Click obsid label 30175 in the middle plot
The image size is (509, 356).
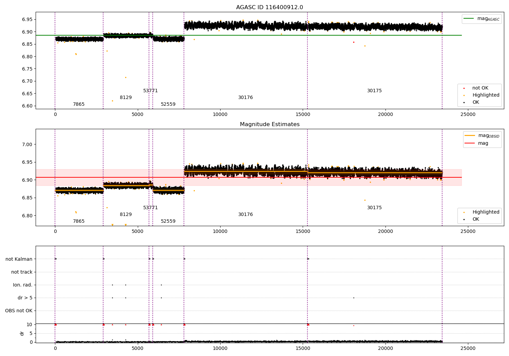374,208
